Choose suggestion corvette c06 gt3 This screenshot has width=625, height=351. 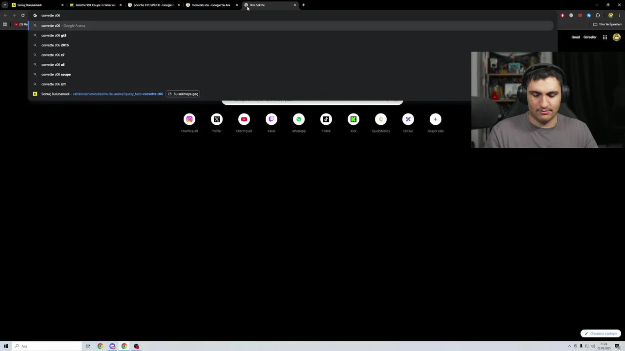tap(291, 35)
